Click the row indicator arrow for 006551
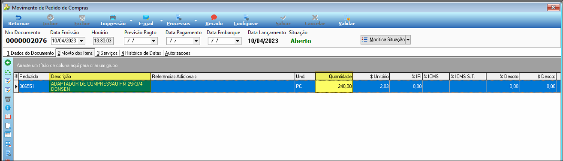The image size is (563, 161). 16,86
